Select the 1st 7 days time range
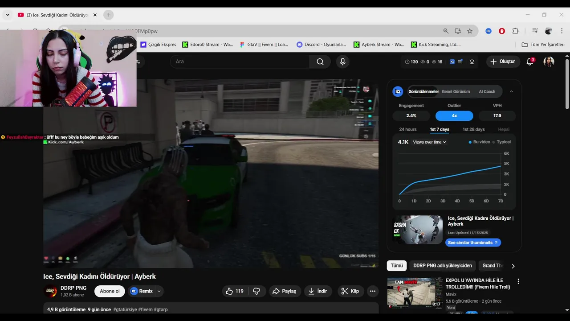The width and height of the screenshot is (570, 321). click(x=440, y=129)
